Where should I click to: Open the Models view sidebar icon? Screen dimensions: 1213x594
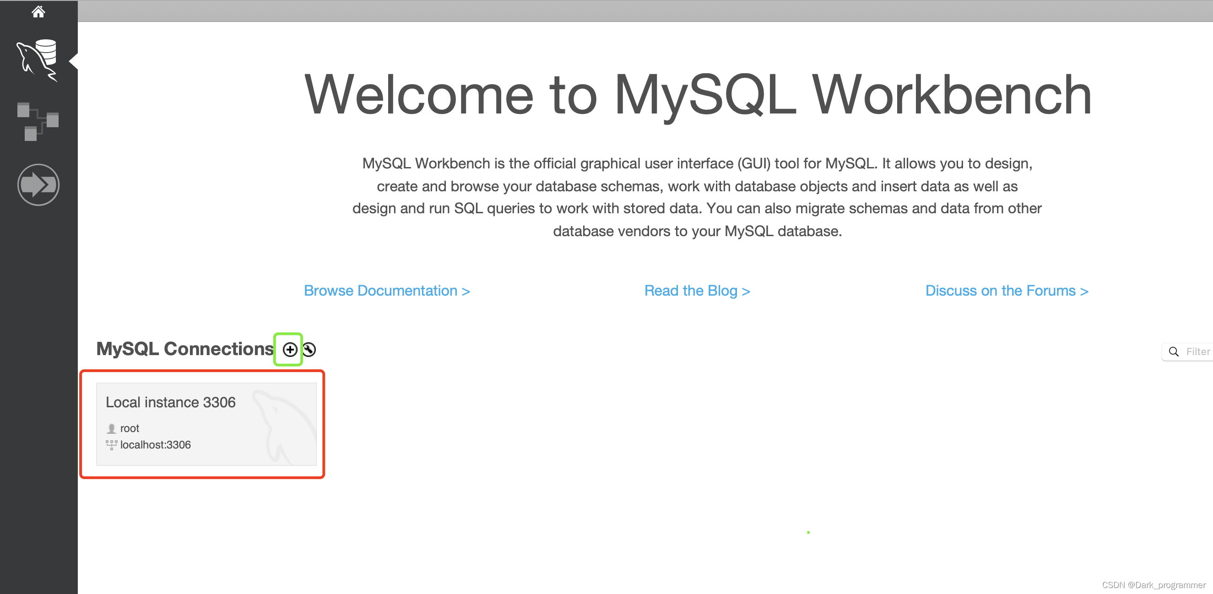click(38, 121)
